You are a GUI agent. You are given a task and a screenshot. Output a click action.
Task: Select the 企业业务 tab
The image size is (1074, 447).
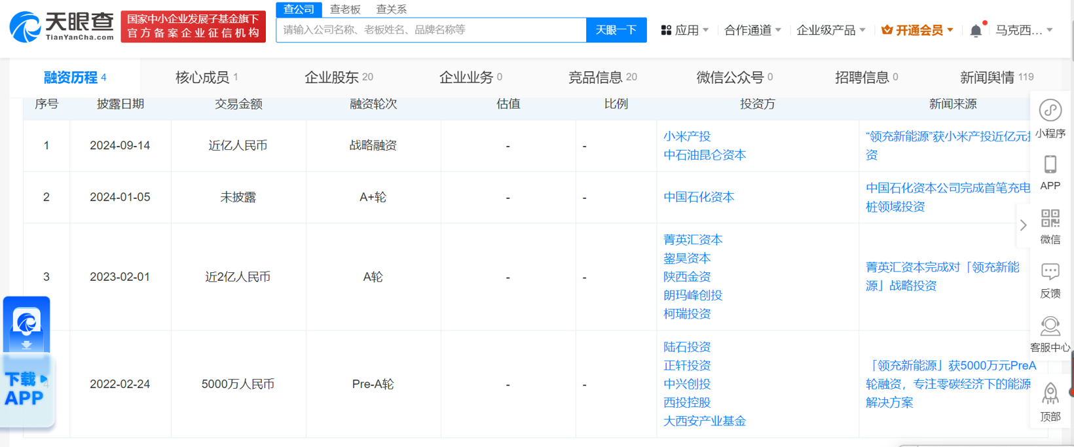(x=470, y=77)
